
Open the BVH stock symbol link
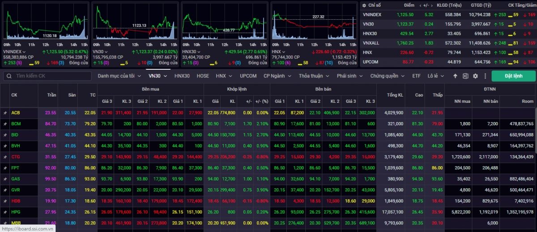(x=15, y=145)
